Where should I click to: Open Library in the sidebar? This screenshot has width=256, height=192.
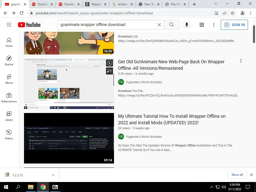coord(9,116)
